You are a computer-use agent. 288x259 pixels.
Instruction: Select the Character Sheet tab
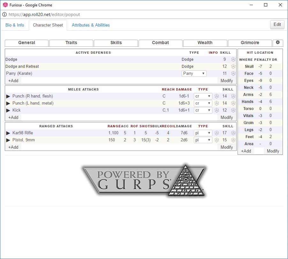pos(48,25)
